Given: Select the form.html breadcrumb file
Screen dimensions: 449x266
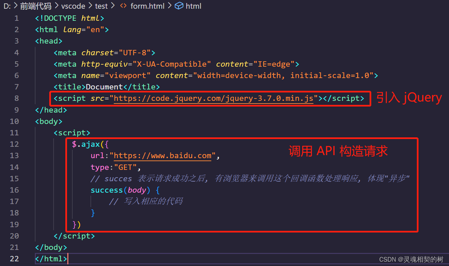Looking at the screenshot, I should tap(147, 6).
